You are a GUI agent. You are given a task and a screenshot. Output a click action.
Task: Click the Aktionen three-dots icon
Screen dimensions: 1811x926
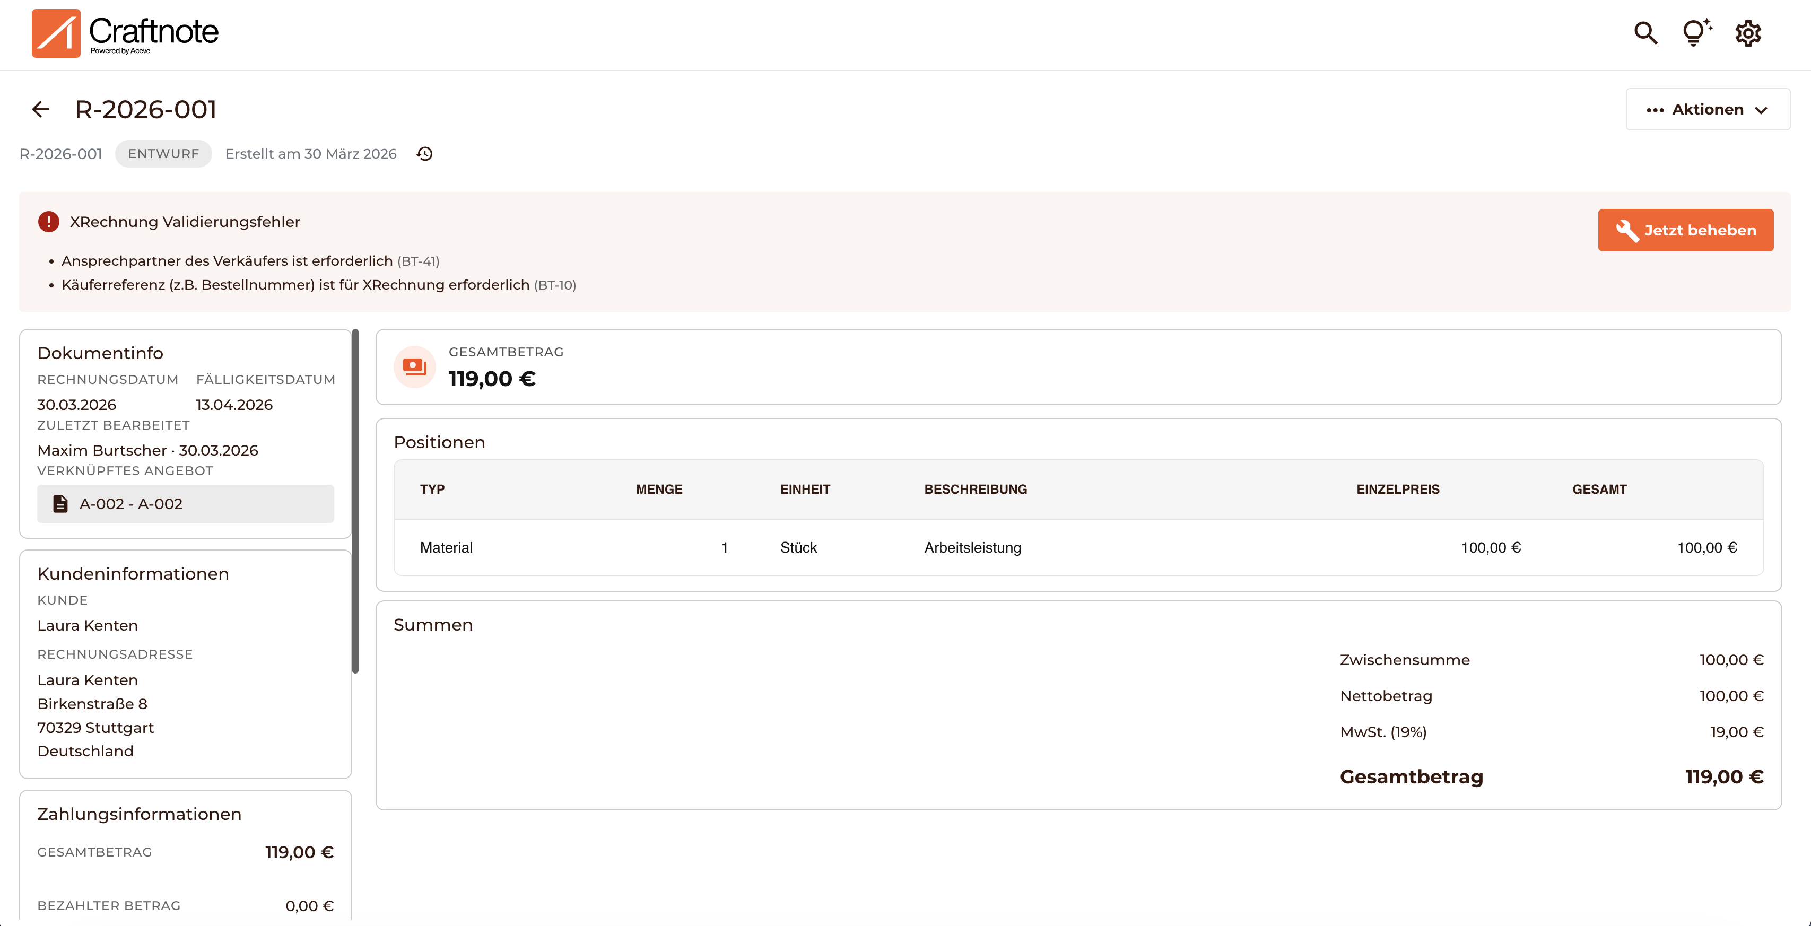pos(1655,110)
